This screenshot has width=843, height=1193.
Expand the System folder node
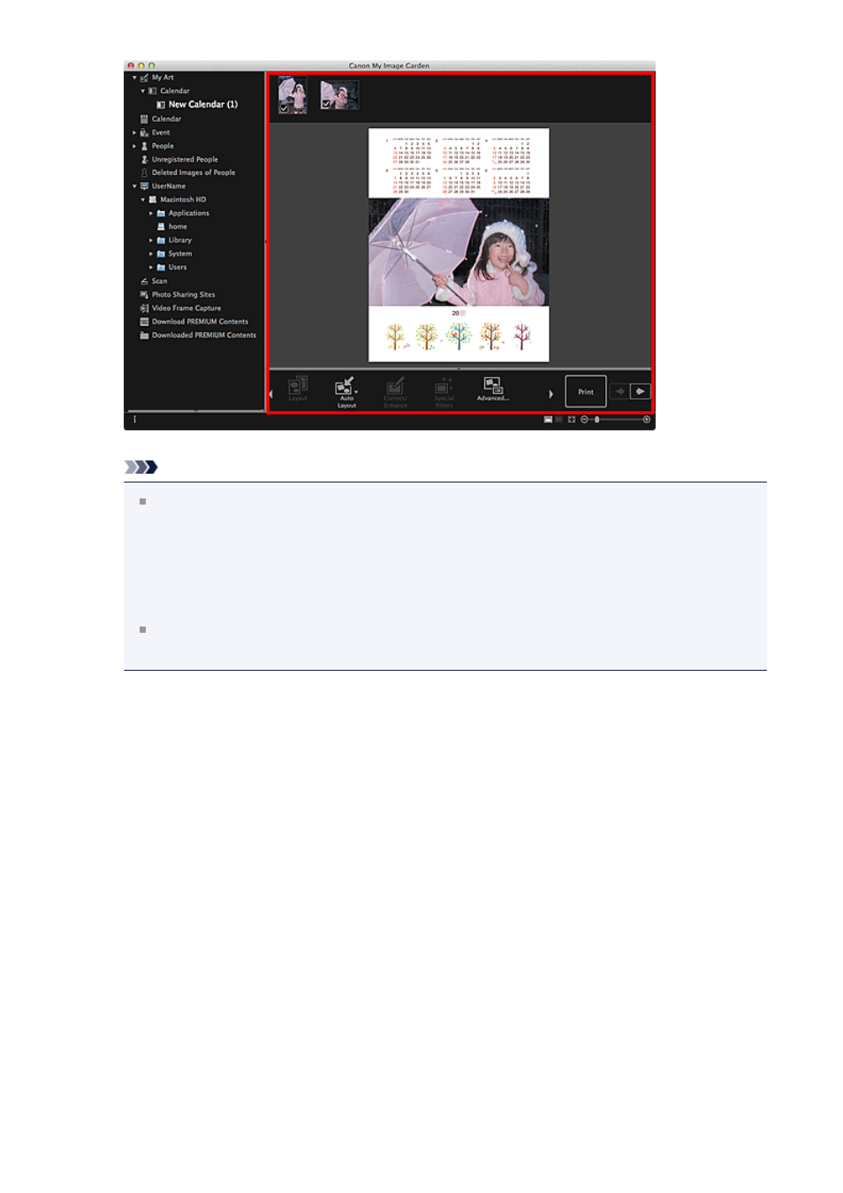click(x=151, y=254)
